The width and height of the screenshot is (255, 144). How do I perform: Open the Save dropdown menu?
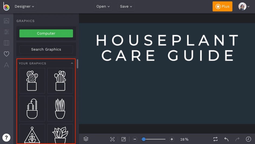126,6
